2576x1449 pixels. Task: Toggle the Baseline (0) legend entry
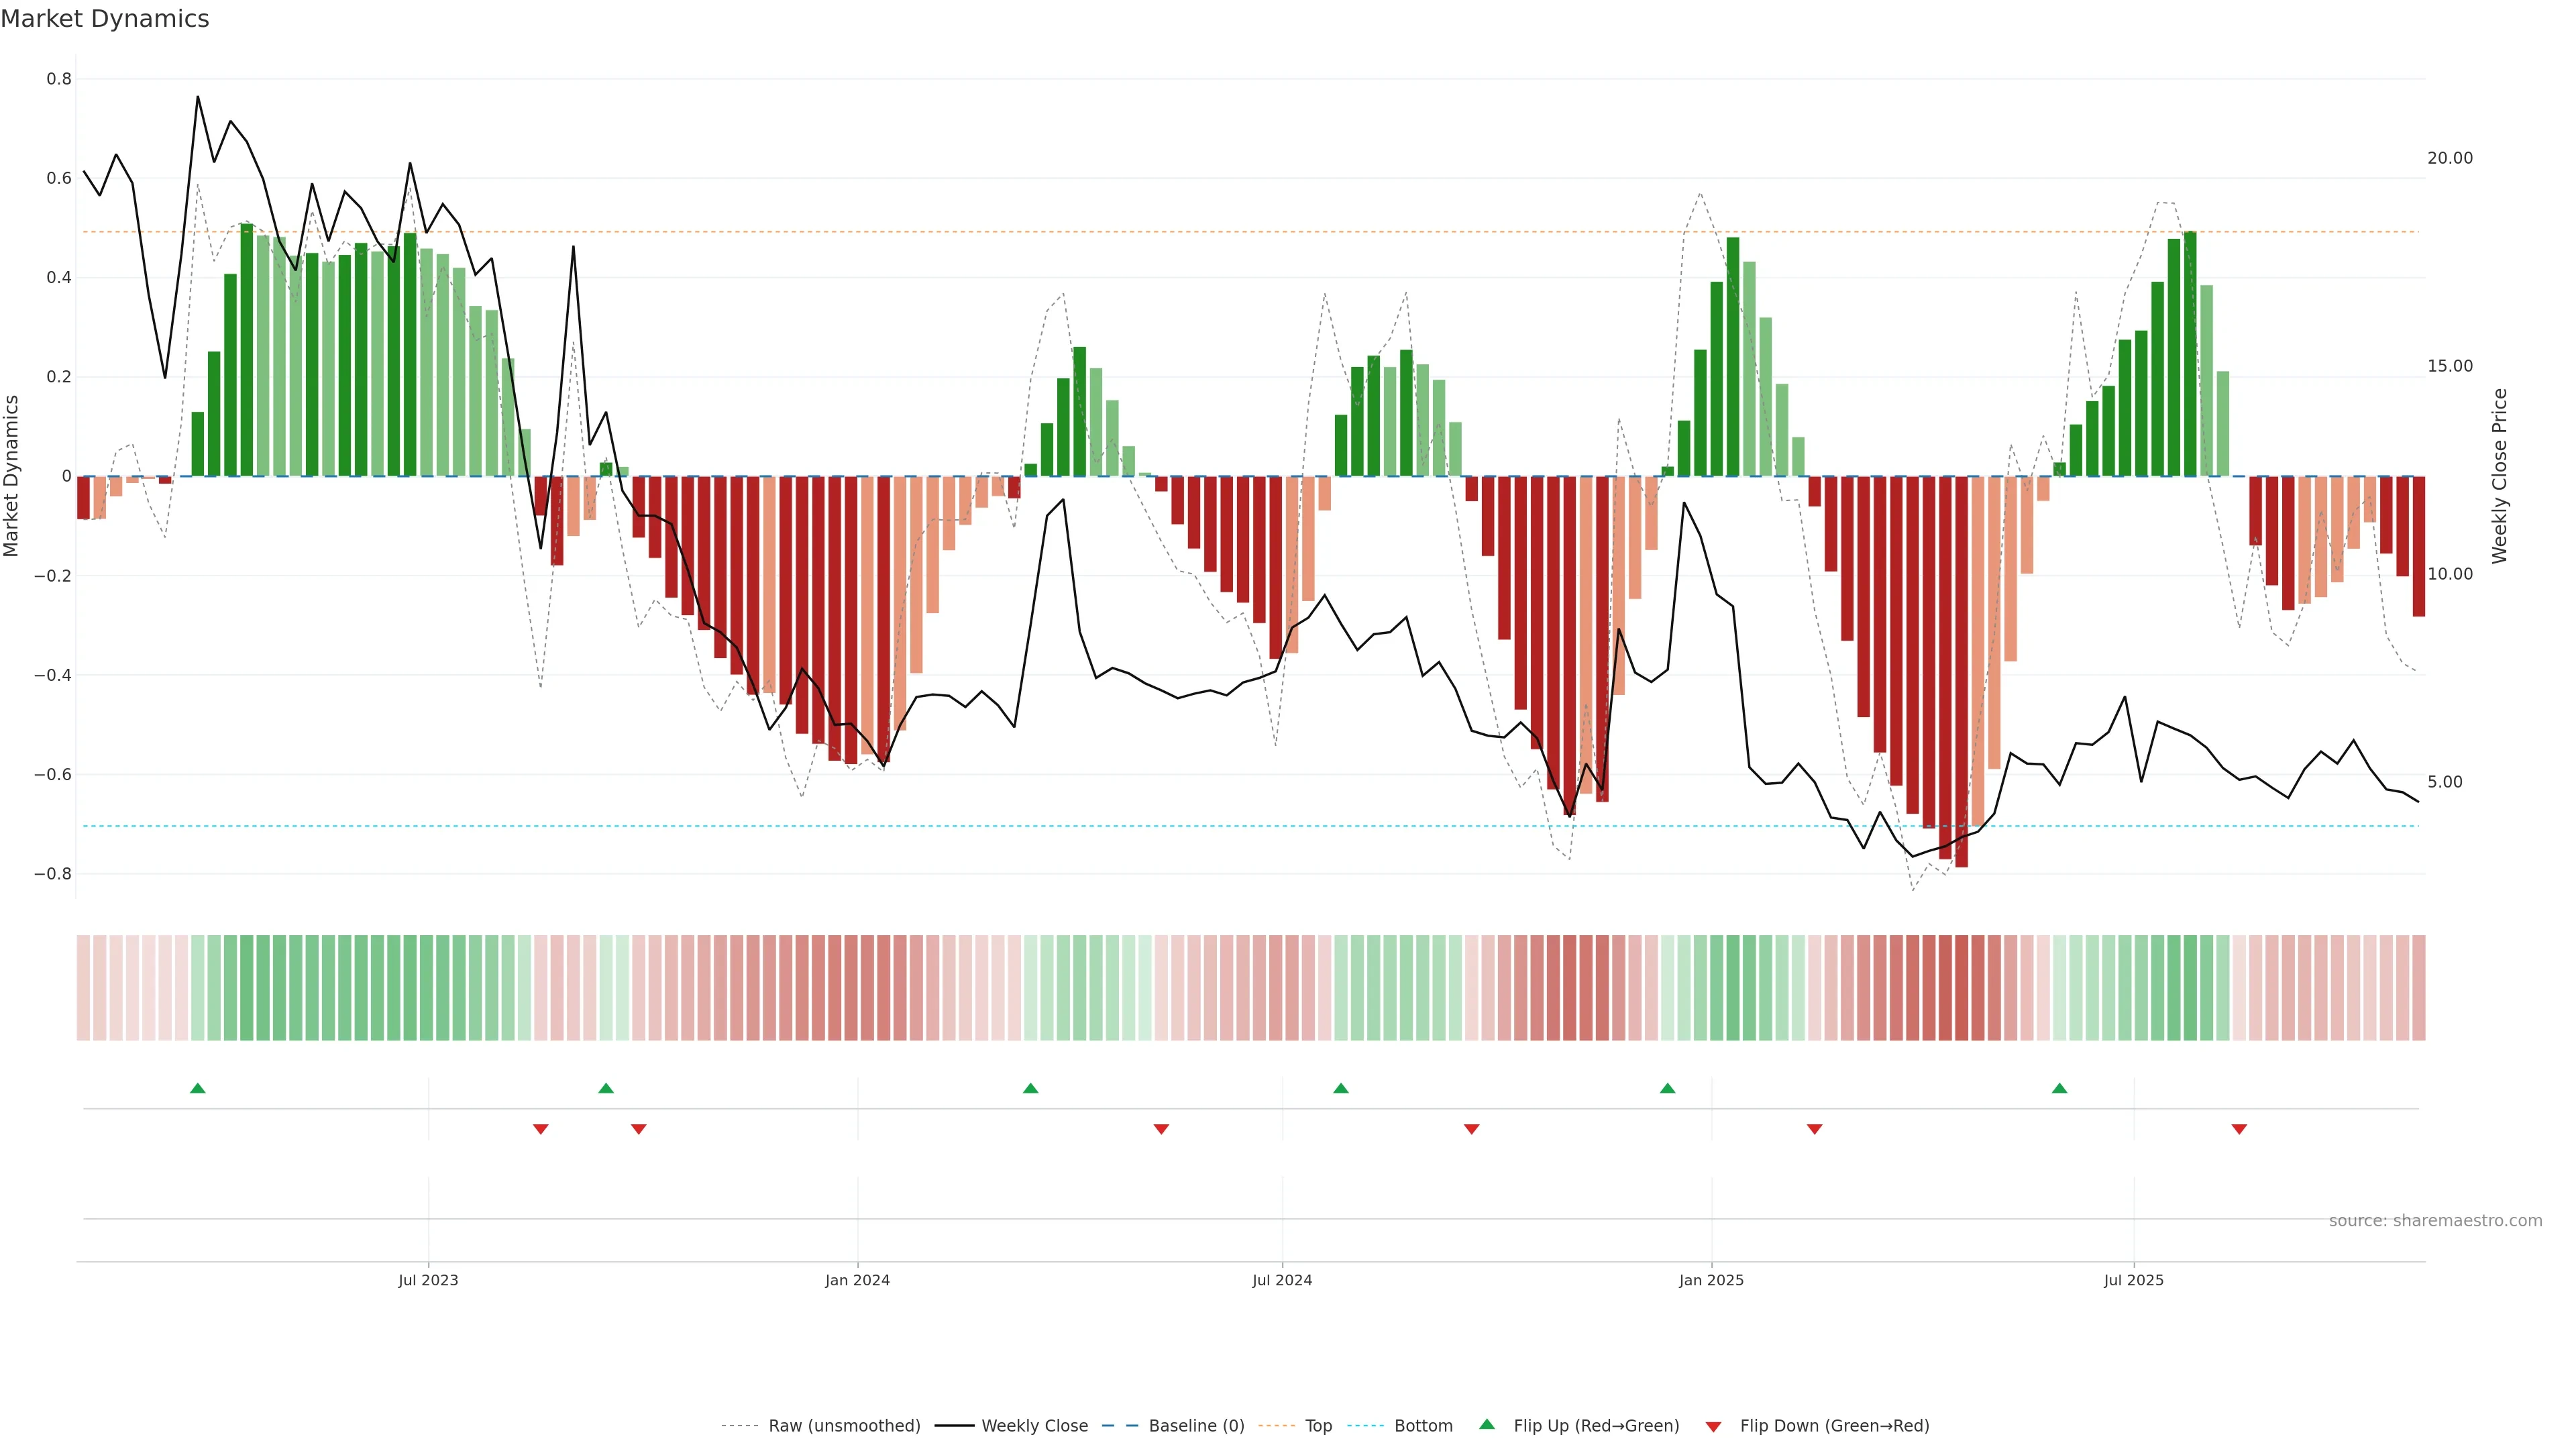click(x=1196, y=1426)
